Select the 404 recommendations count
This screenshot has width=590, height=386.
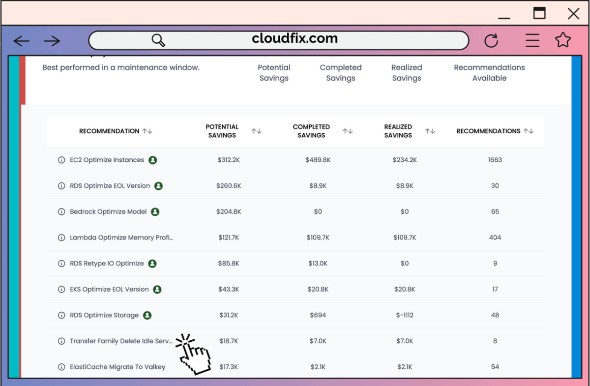pyautogui.click(x=495, y=238)
